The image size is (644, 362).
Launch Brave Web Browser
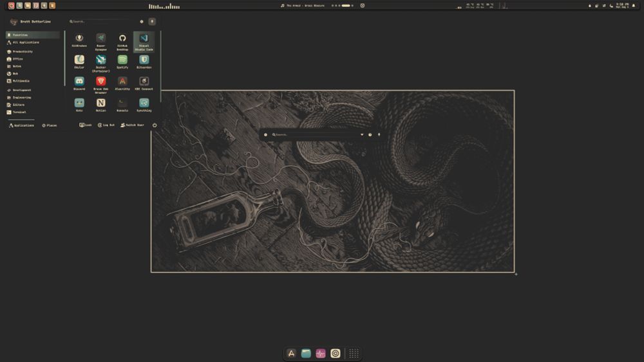(x=101, y=82)
